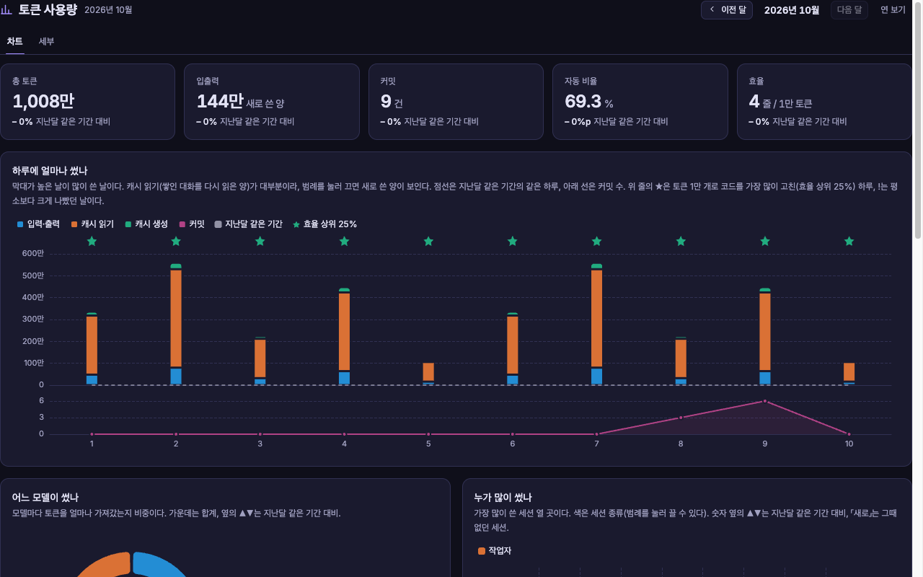Click the efficiency star above day 9
The width and height of the screenshot is (923, 577).
coord(765,241)
